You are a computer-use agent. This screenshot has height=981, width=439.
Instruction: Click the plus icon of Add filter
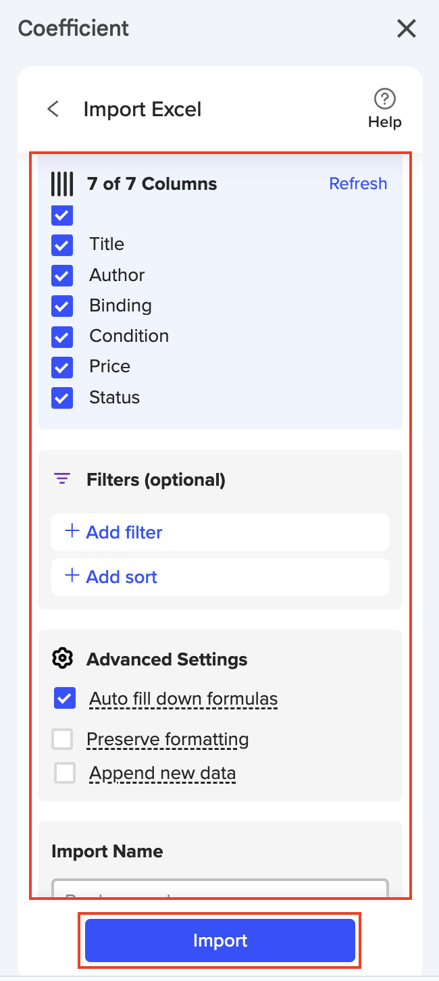click(72, 532)
